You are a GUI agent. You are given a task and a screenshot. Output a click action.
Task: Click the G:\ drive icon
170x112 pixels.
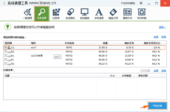(x=9, y=64)
